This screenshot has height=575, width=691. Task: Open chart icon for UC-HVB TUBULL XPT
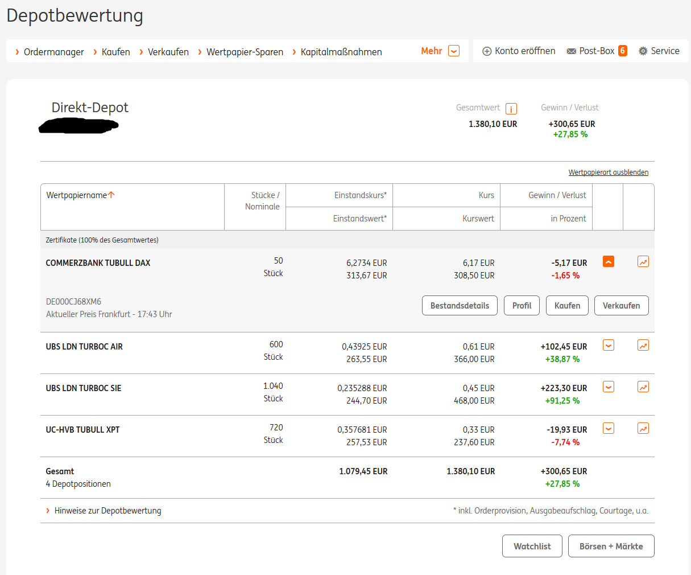643,429
